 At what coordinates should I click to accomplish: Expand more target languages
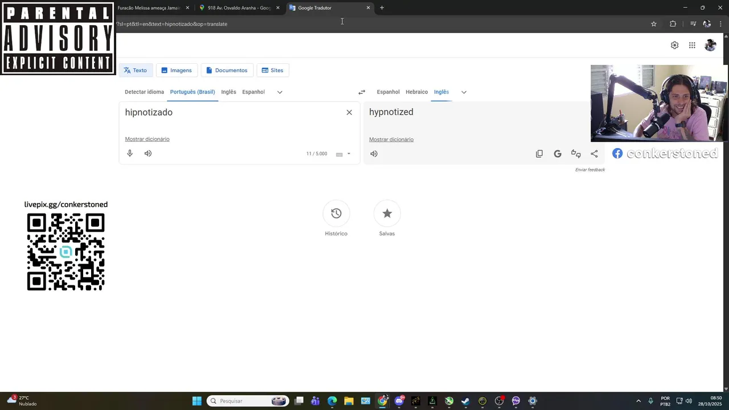pyautogui.click(x=464, y=92)
